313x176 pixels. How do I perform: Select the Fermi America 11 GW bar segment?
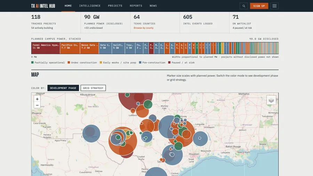click(x=46, y=48)
